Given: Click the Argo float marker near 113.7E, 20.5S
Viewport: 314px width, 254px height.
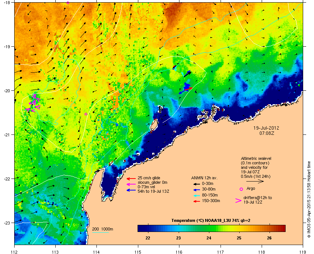Looking at the screenshot, I should 86,114.
